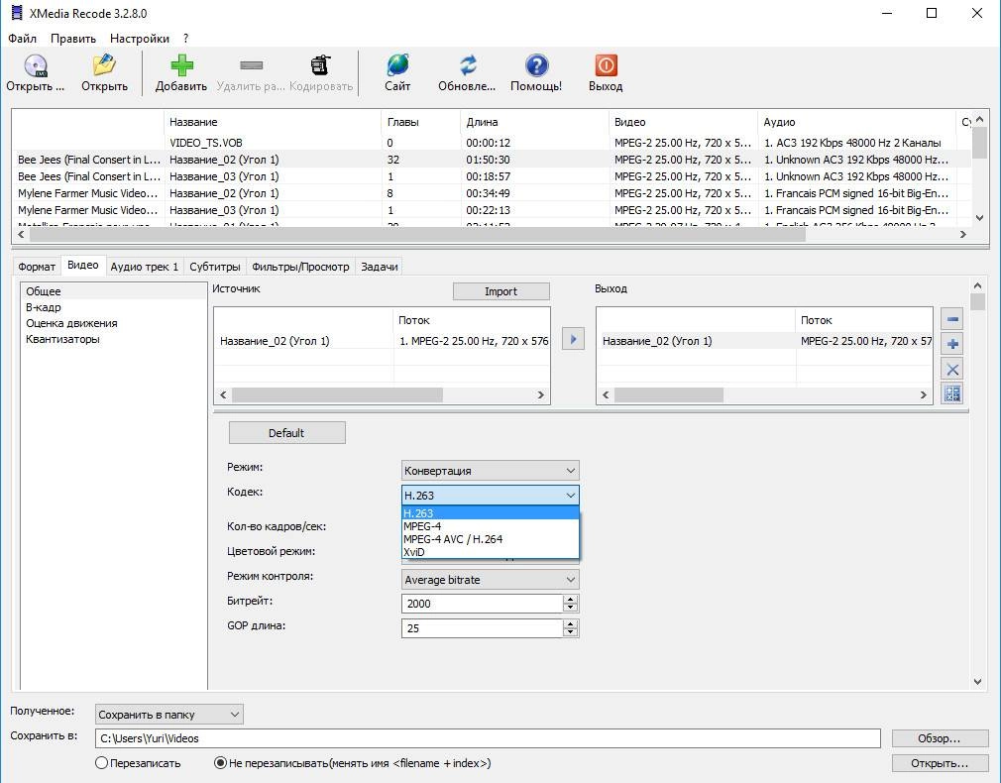1001x783 pixels.
Task: Click the Главы column header
Action: click(x=420, y=122)
